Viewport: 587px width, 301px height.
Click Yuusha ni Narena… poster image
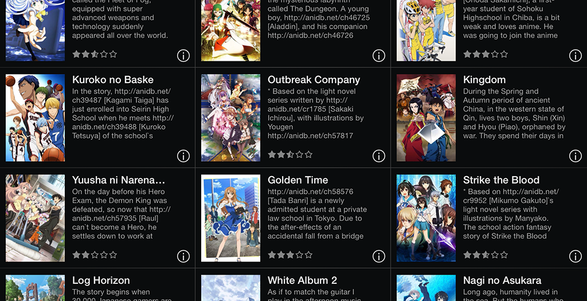pos(35,218)
